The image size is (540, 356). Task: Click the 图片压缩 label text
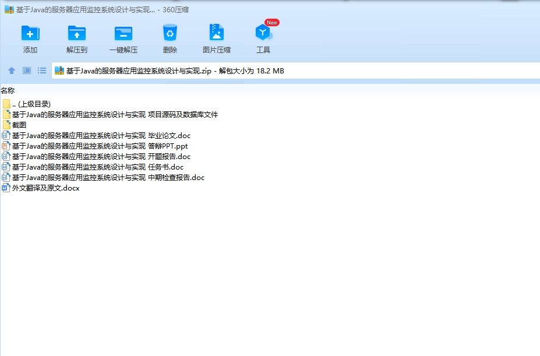tap(217, 50)
